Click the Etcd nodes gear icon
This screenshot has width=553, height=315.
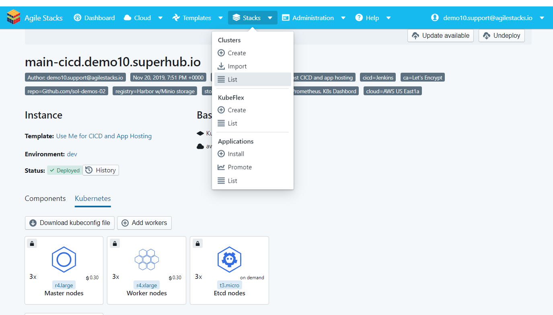click(229, 260)
